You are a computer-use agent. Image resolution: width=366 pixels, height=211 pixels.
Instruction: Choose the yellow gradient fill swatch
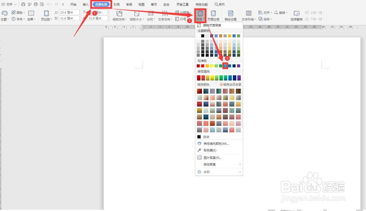click(x=212, y=78)
